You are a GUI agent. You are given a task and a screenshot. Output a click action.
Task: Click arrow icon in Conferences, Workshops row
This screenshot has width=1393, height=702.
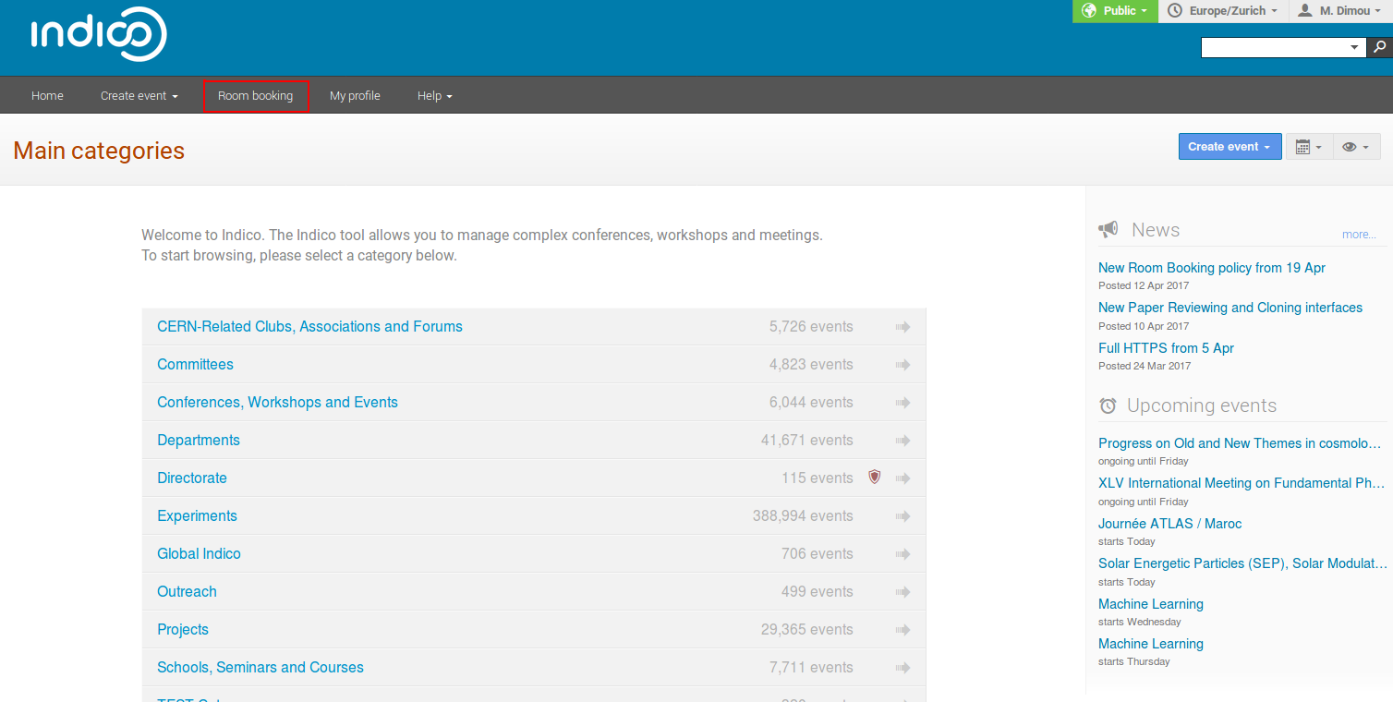[x=902, y=403]
